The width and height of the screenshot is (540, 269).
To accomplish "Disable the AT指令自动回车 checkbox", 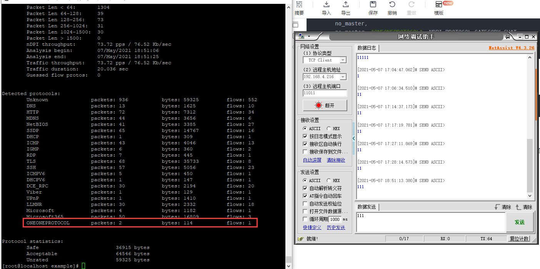I will click(x=305, y=196).
